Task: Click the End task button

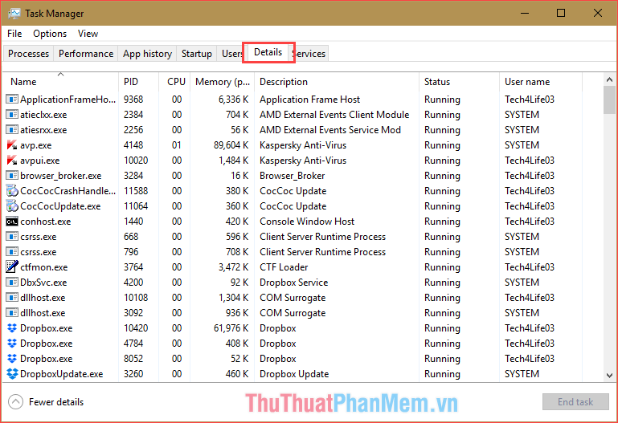Action: point(575,402)
